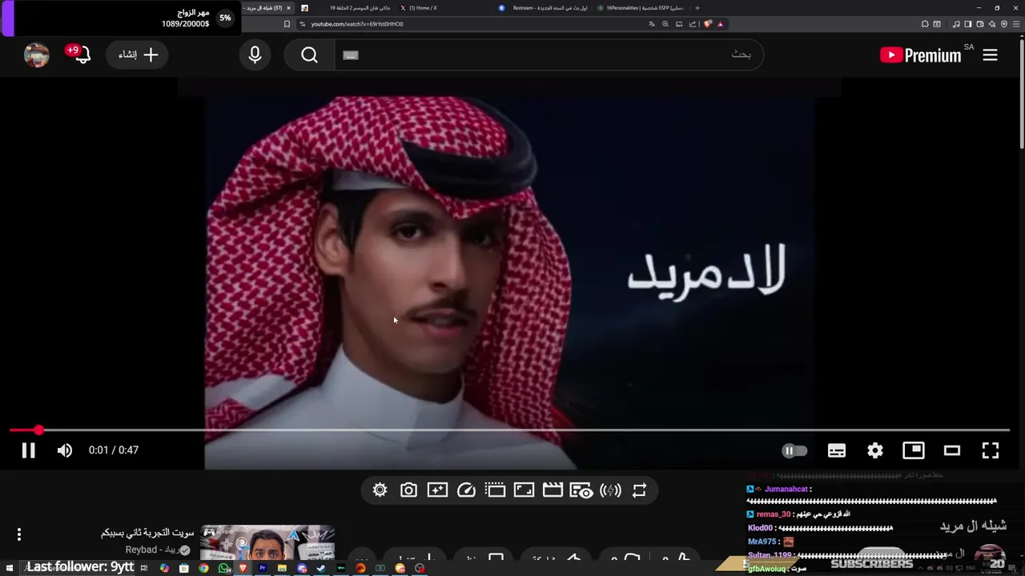
Task: Focus the YouTube search field
Action: click(549, 54)
